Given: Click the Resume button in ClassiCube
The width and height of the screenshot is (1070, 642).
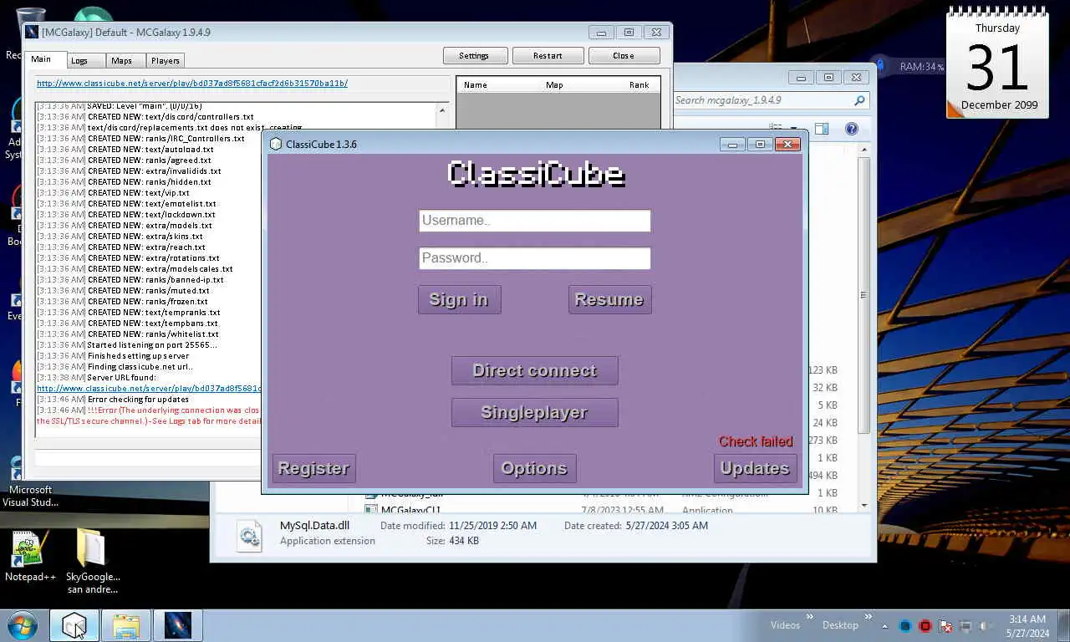Looking at the screenshot, I should pos(609,299).
